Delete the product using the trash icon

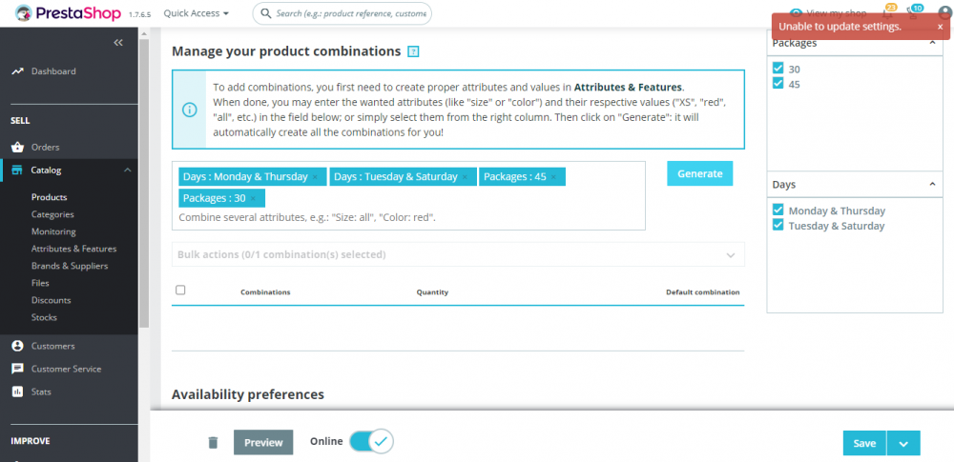(x=213, y=442)
